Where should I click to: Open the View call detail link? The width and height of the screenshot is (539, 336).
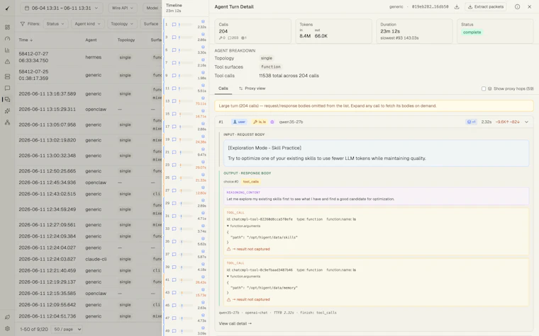(235, 323)
